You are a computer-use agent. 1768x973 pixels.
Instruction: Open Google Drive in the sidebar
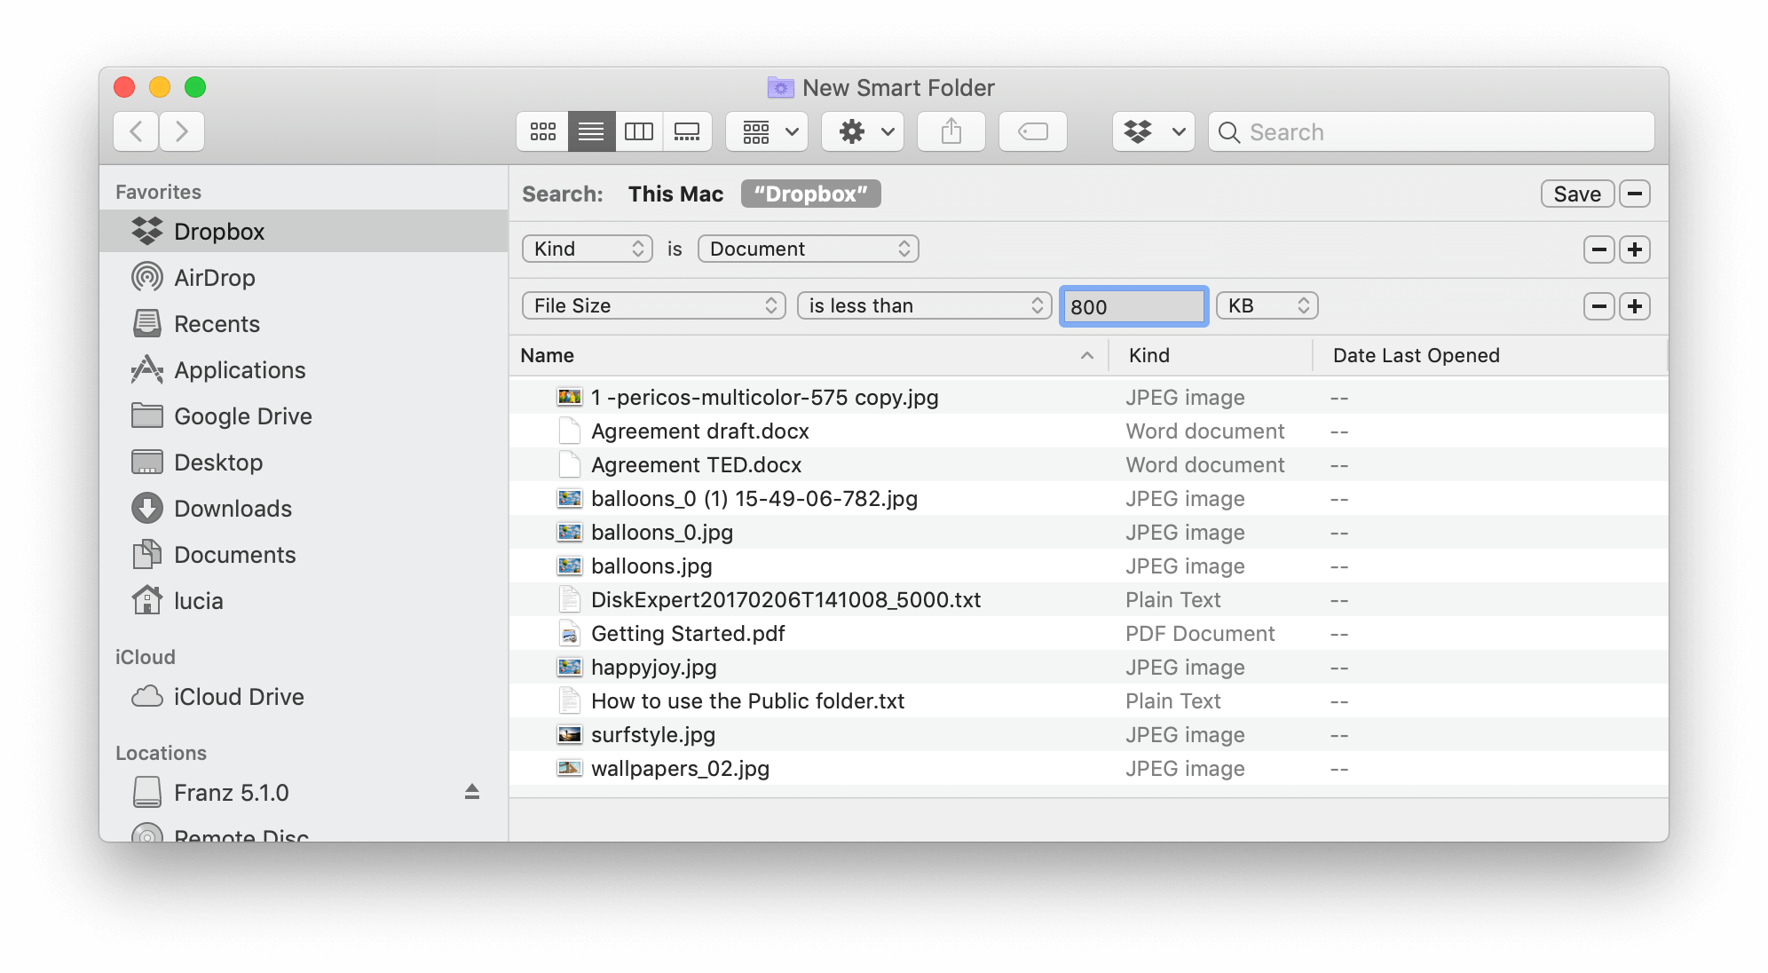point(304,416)
